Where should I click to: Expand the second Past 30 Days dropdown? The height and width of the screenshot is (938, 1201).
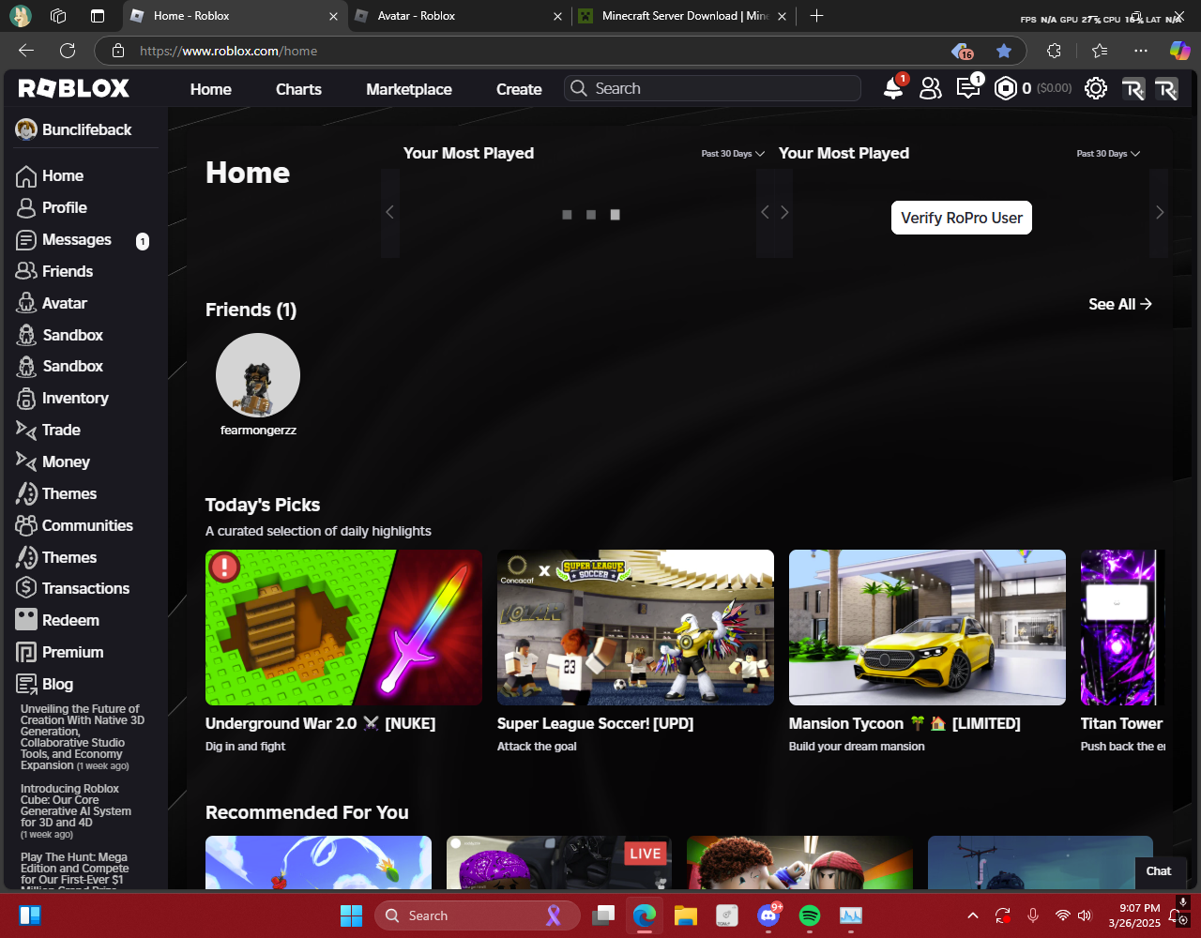(x=1108, y=154)
